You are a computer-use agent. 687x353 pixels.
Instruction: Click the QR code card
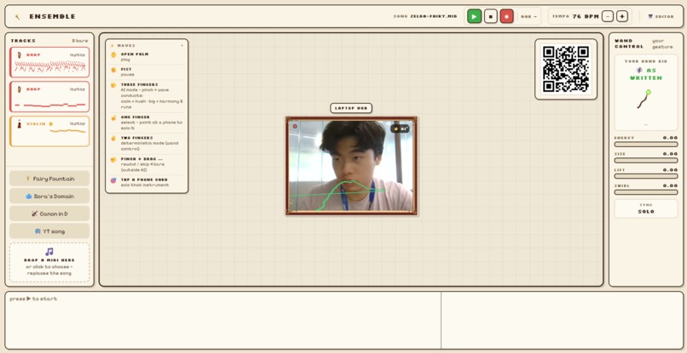pyautogui.click(x=566, y=69)
